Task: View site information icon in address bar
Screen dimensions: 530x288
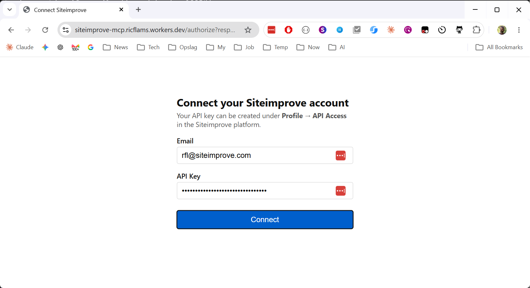Action: pos(66,30)
